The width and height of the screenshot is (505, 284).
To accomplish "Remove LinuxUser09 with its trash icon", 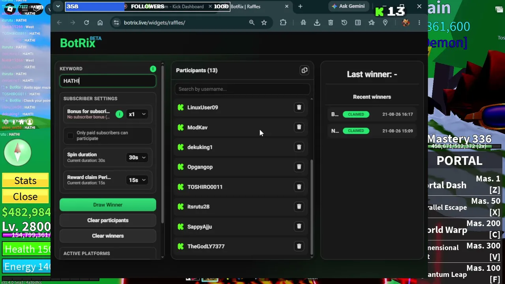I will 299,107.
